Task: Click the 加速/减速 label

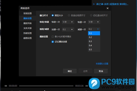Action: click(x=44, y=29)
